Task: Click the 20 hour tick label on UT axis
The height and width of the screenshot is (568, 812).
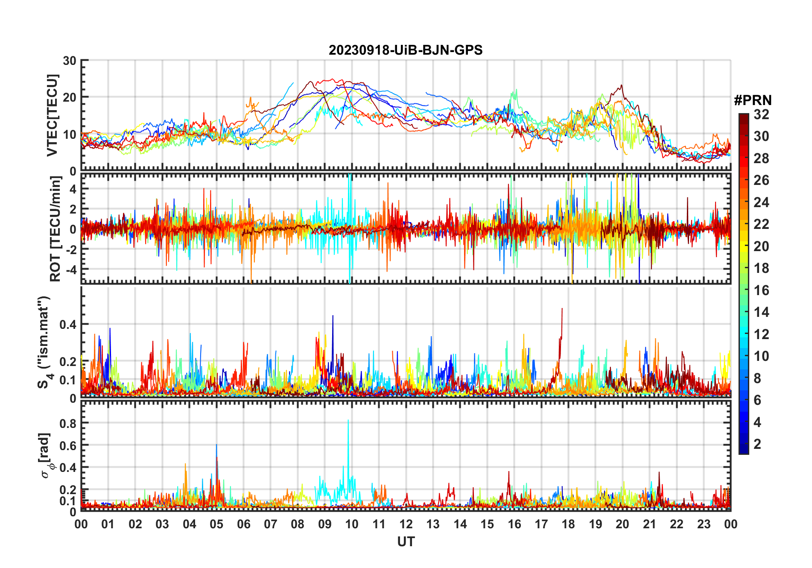Action: [622, 524]
